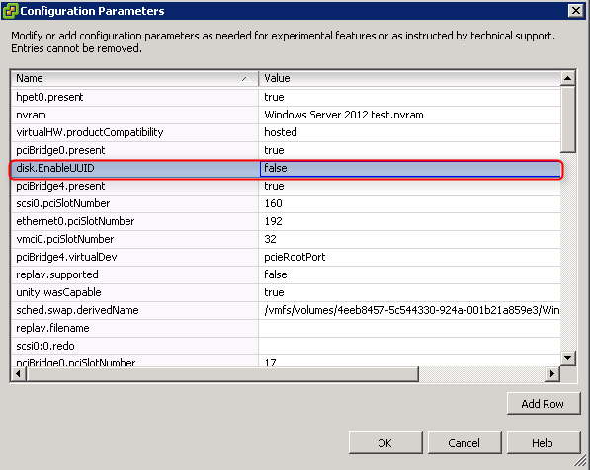Click the true value of pciBridge4.present
This screenshot has height=470, width=590.
410,186
